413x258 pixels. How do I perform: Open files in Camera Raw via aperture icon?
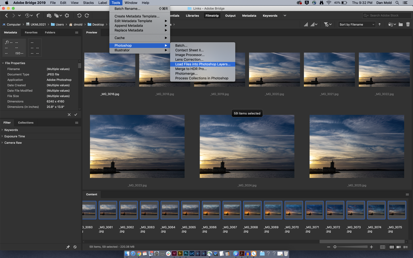67,15
